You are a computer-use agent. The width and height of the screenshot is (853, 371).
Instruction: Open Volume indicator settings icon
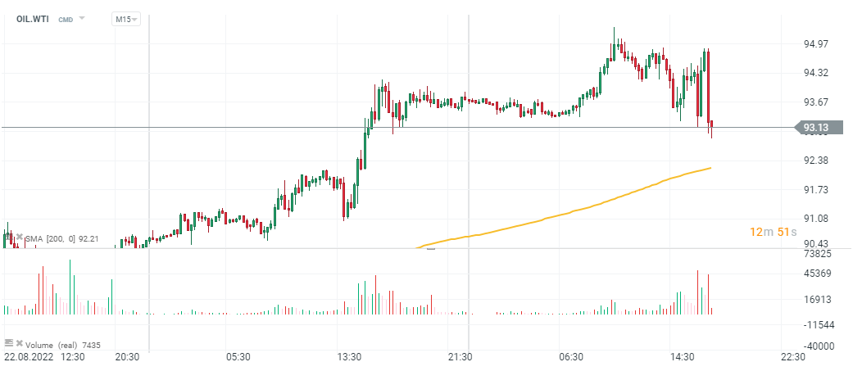(8, 342)
